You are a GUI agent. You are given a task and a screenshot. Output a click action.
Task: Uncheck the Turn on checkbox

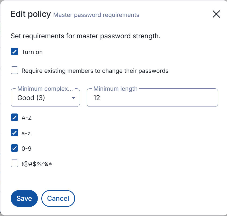[14, 52]
